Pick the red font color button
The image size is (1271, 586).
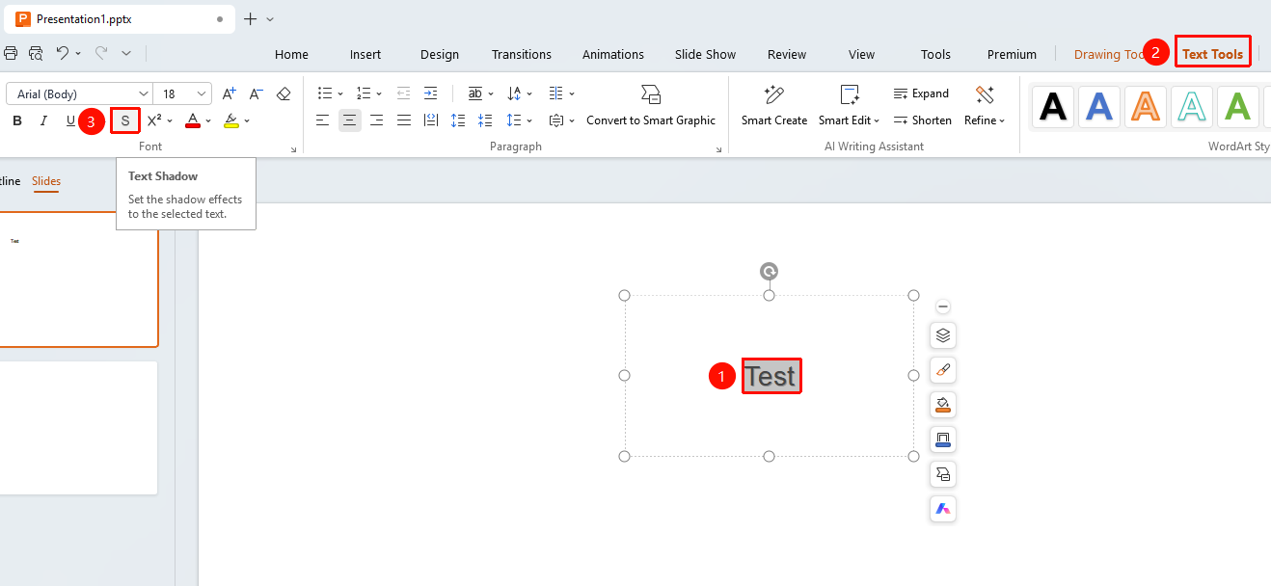(x=193, y=120)
